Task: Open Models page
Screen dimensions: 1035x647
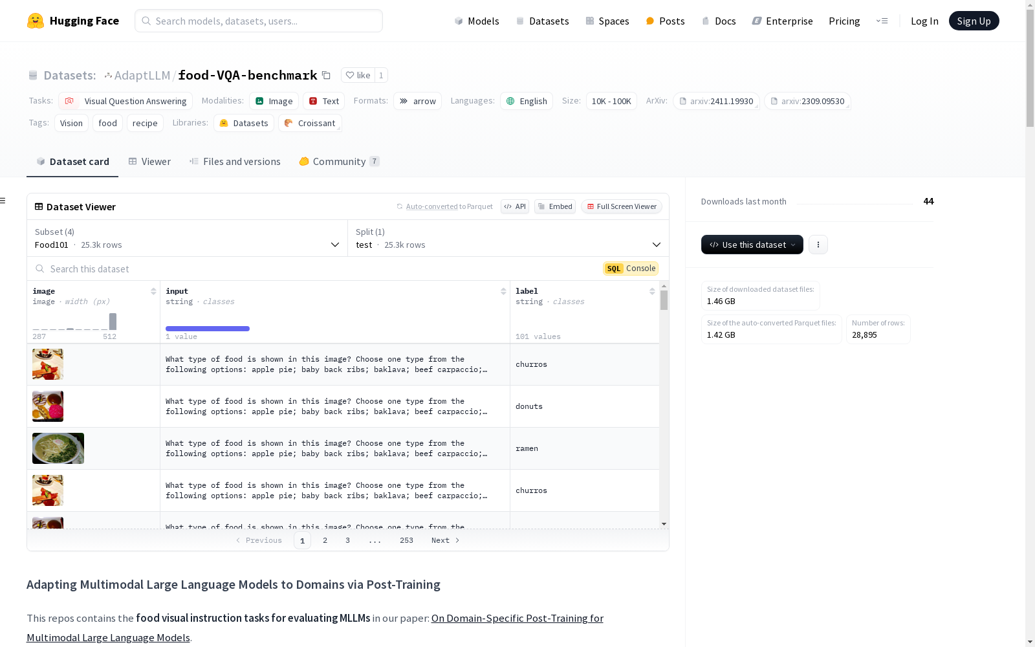Action: point(477,21)
